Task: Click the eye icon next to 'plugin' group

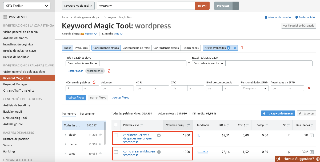Action: pos(100,135)
